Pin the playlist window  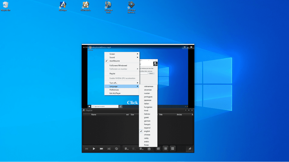[x=190, y=148]
